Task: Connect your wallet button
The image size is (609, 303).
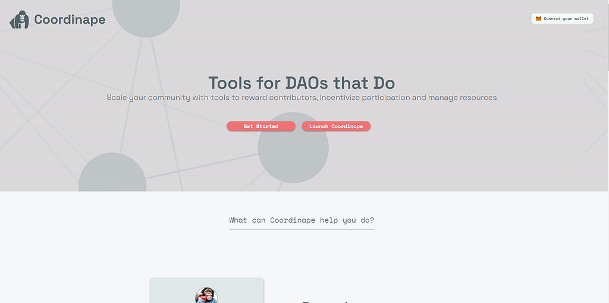Action: point(562,18)
